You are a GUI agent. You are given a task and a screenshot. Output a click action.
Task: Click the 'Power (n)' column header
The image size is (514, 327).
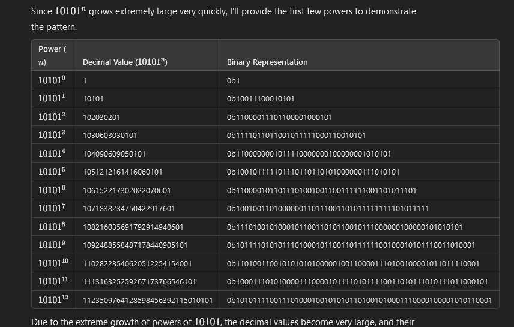52,55
